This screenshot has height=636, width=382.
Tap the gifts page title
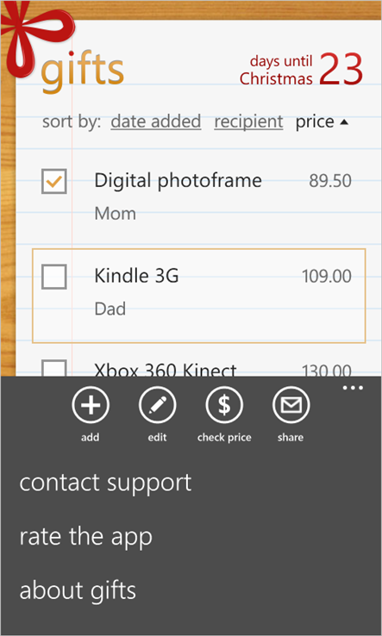83,72
